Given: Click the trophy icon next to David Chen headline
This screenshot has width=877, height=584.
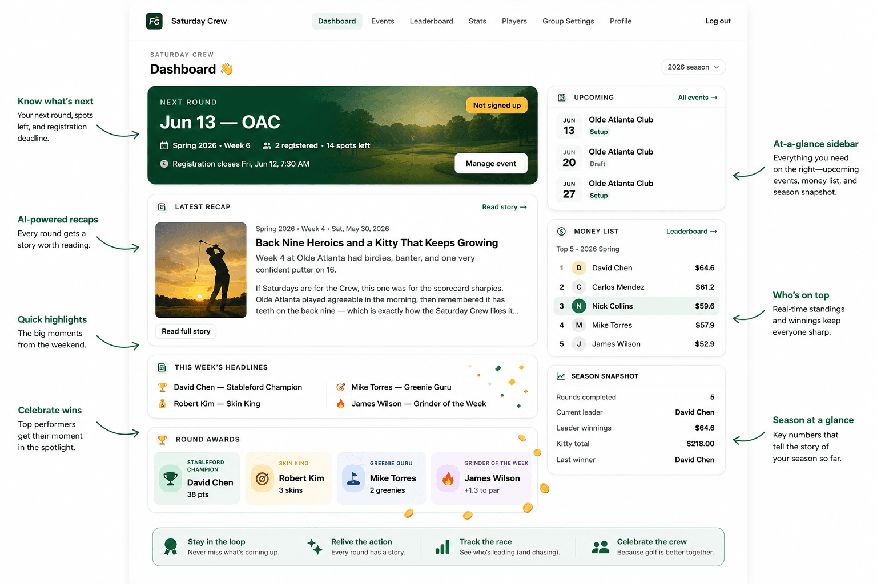Looking at the screenshot, I should [x=162, y=387].
